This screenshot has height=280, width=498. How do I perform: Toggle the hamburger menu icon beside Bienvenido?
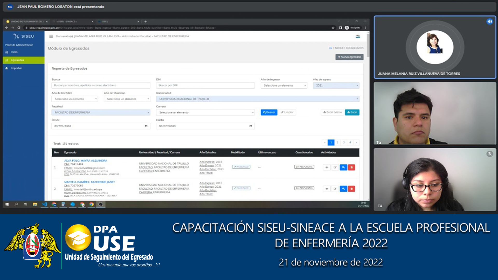[51, 36]
